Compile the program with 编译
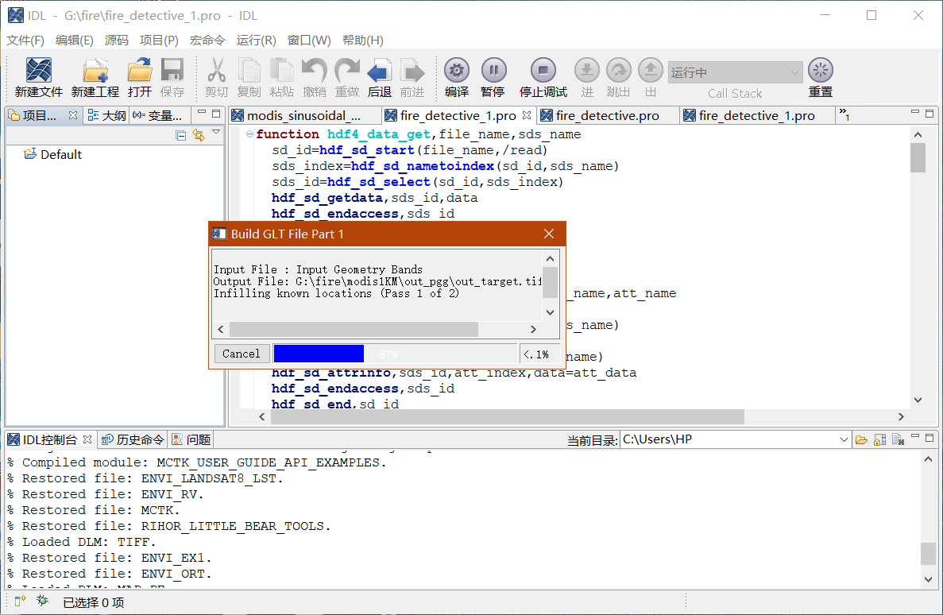The width and height of the screenshot is (943, 615). [457, 78]
